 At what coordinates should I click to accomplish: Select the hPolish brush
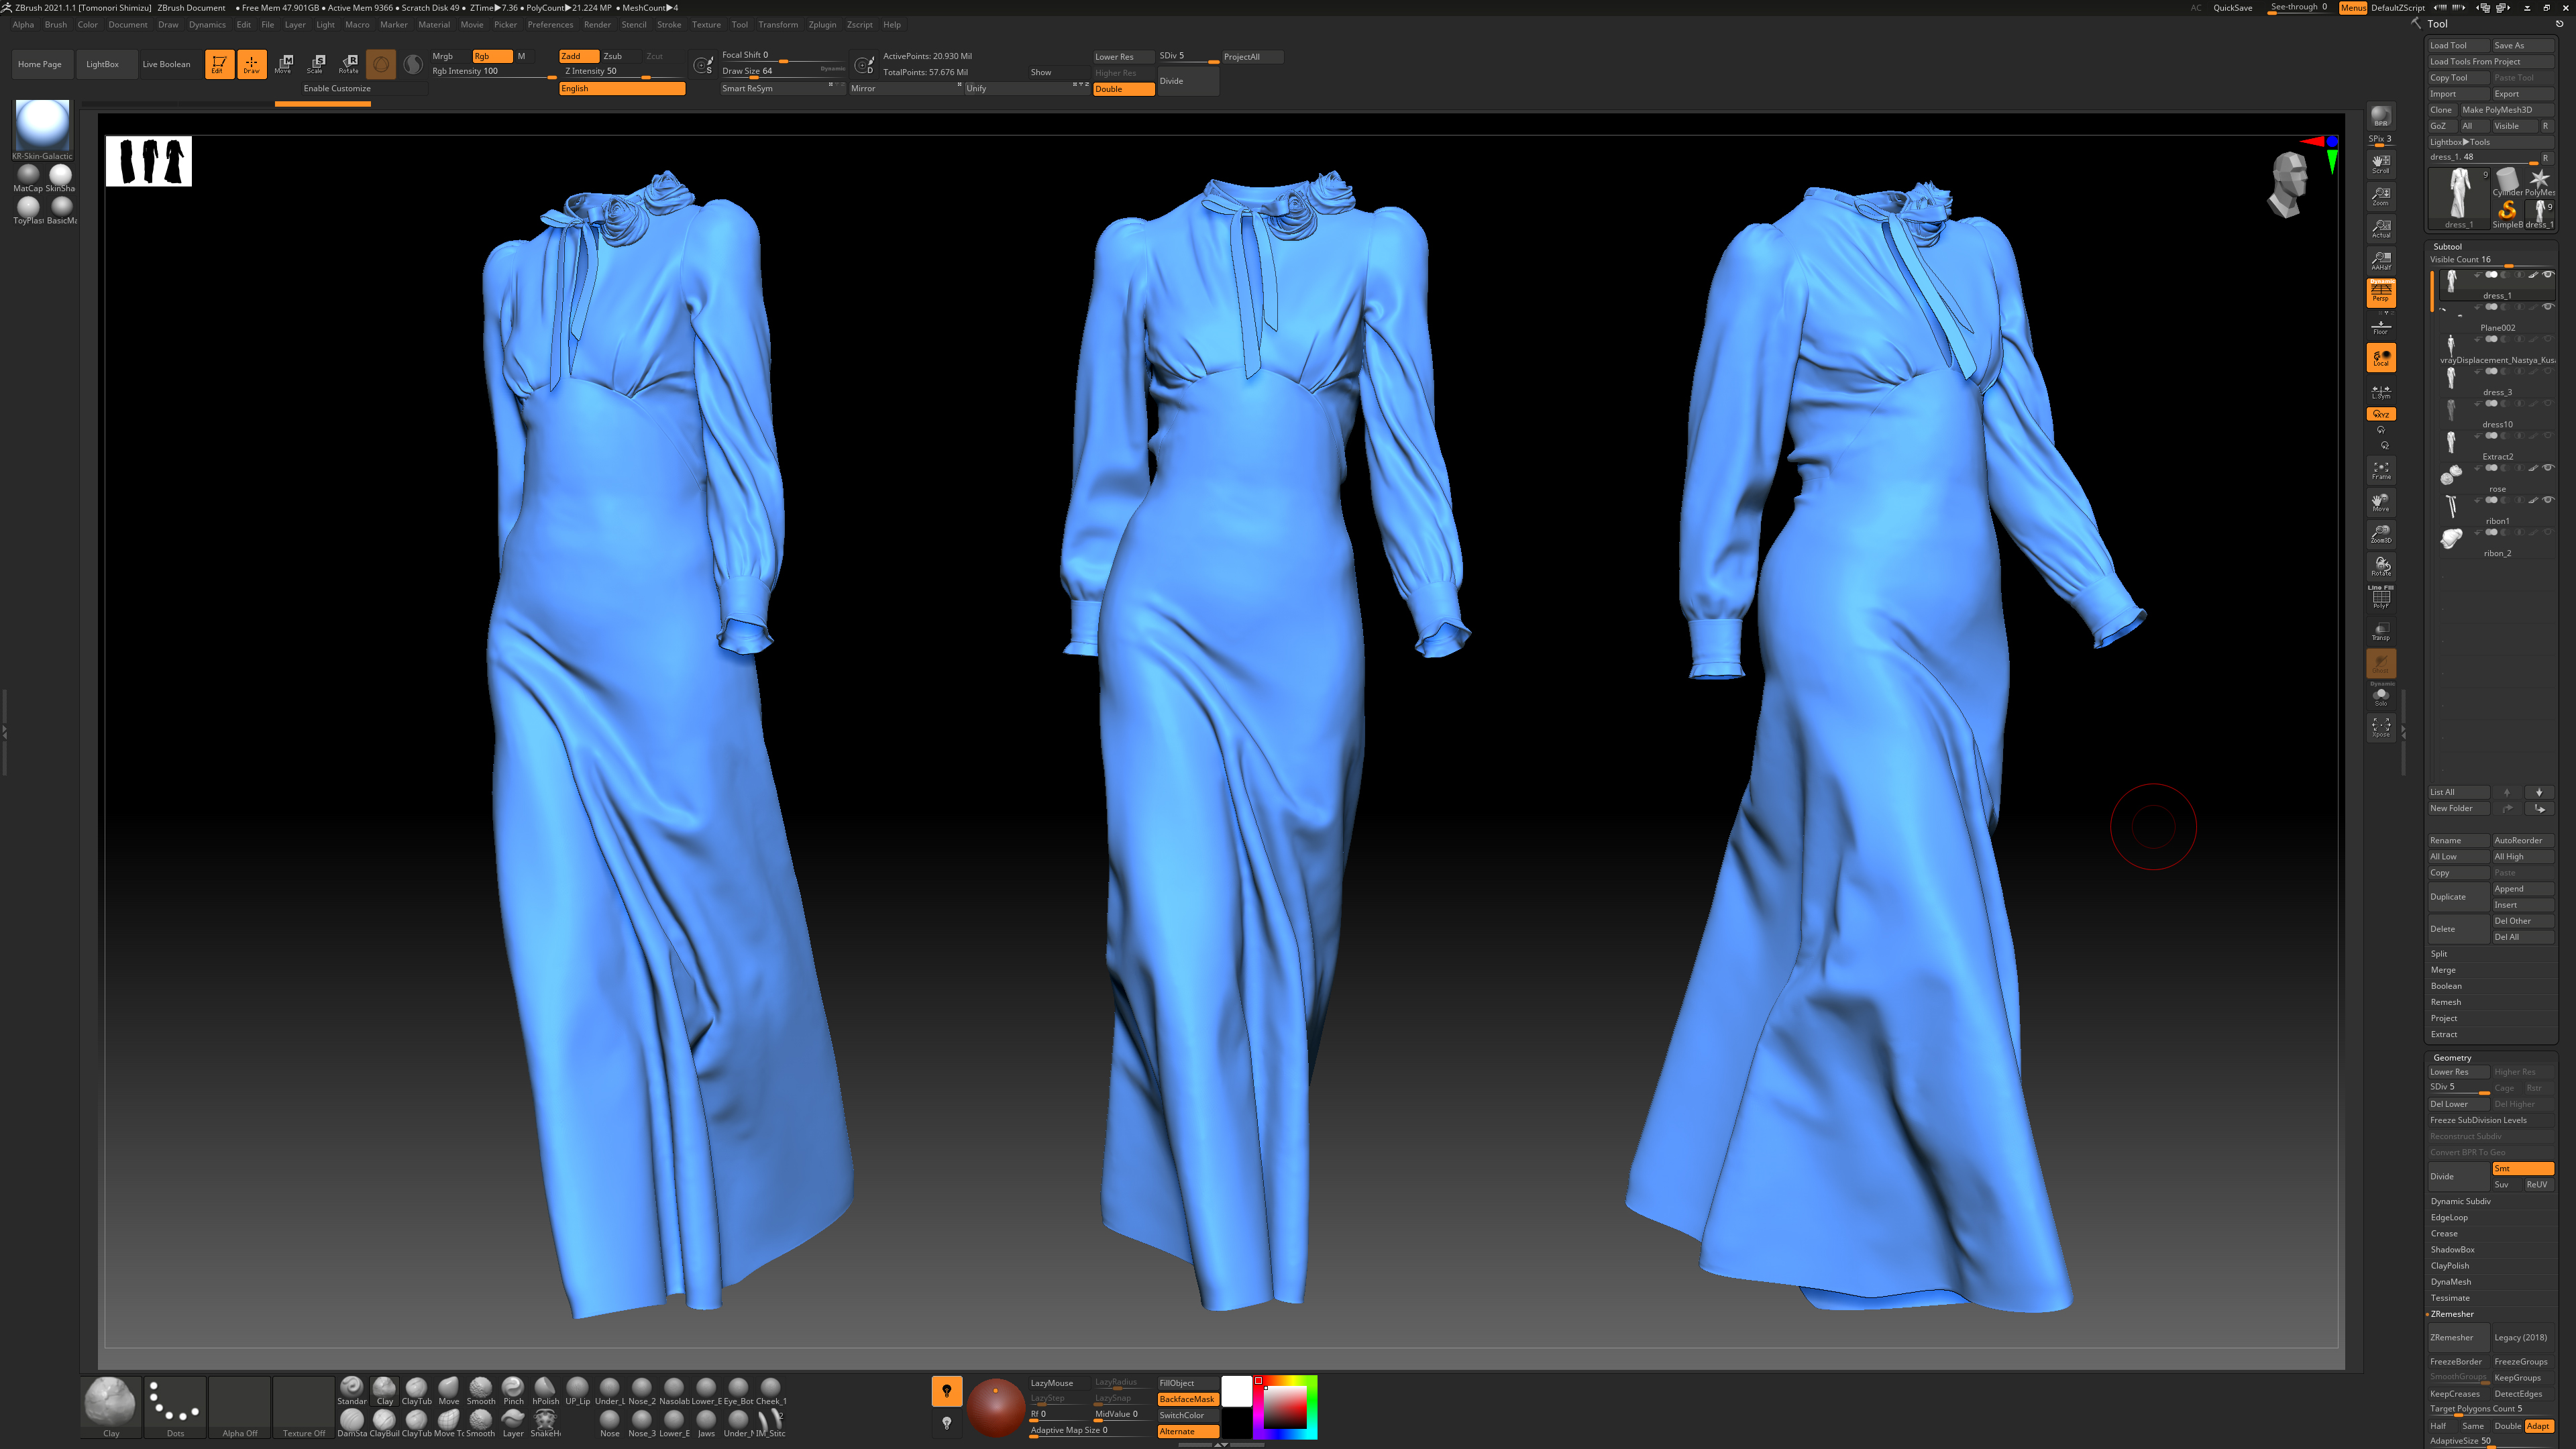545,1390
